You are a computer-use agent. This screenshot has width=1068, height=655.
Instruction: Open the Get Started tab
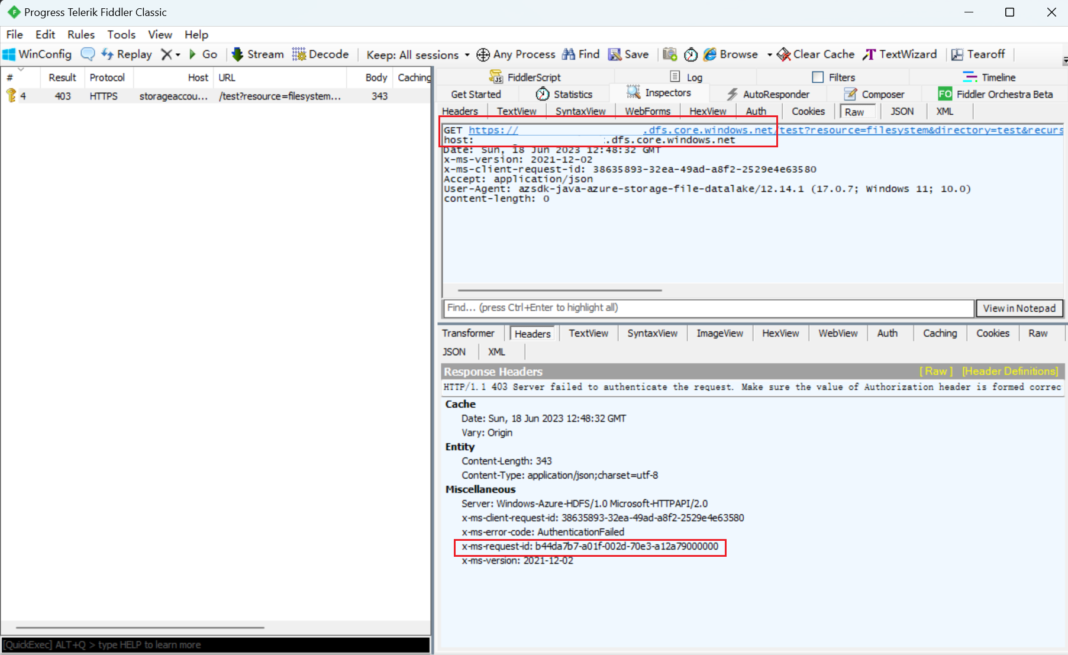pos(476,94)
